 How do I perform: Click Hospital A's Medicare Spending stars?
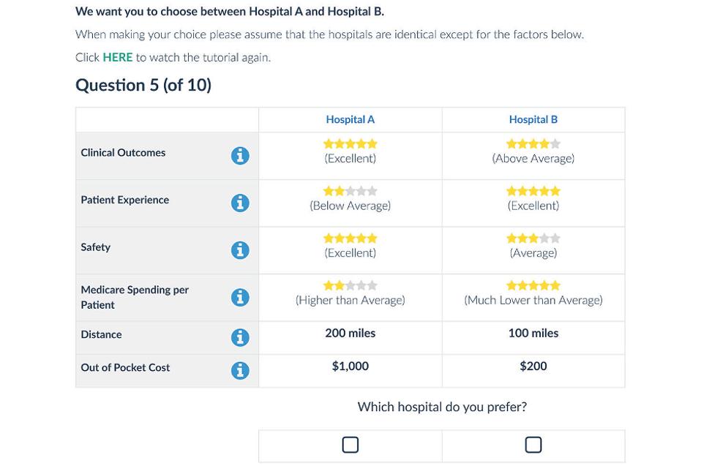pos(350,285)
